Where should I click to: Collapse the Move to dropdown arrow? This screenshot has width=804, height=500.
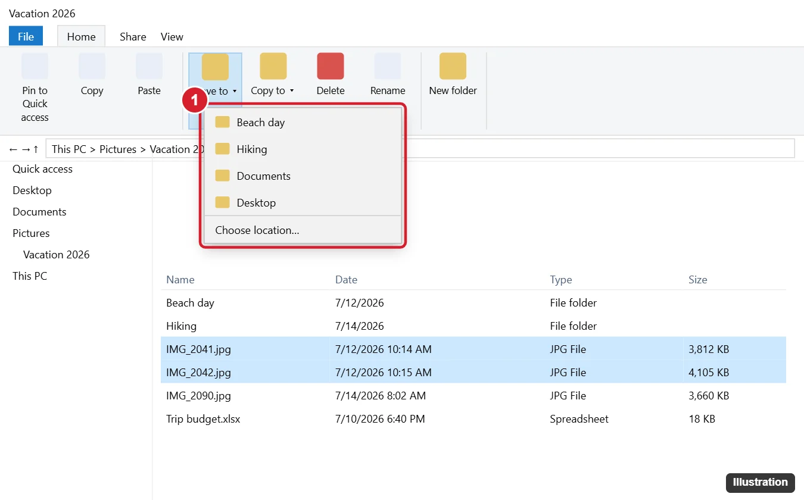pyautogui.click(x=235, y=91)
